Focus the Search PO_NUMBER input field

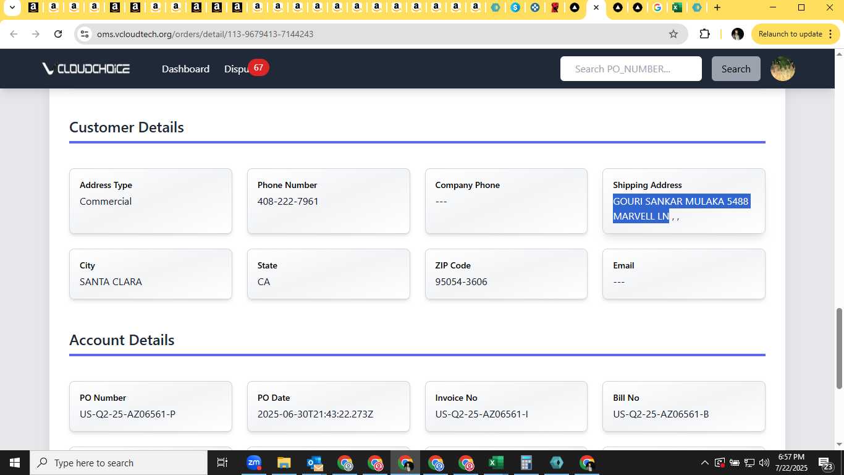(631, 69)
